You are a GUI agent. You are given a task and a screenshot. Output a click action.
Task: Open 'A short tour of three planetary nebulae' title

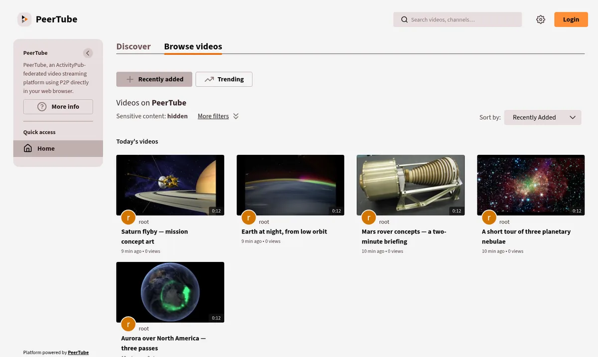click(526, 237)
